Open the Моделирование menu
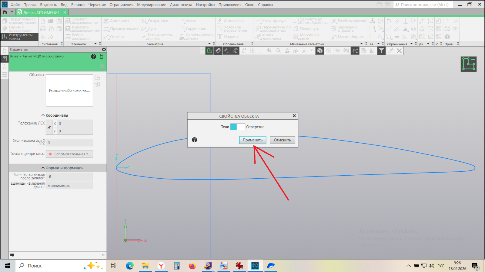 (152, 5)
